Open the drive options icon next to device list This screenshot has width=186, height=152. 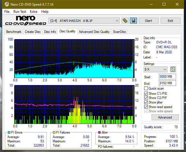point(125,21)
